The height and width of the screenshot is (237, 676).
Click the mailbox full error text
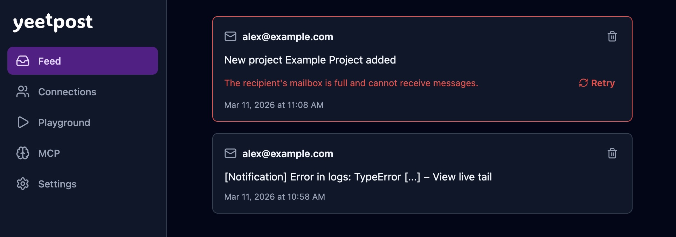tap(351, 83)
